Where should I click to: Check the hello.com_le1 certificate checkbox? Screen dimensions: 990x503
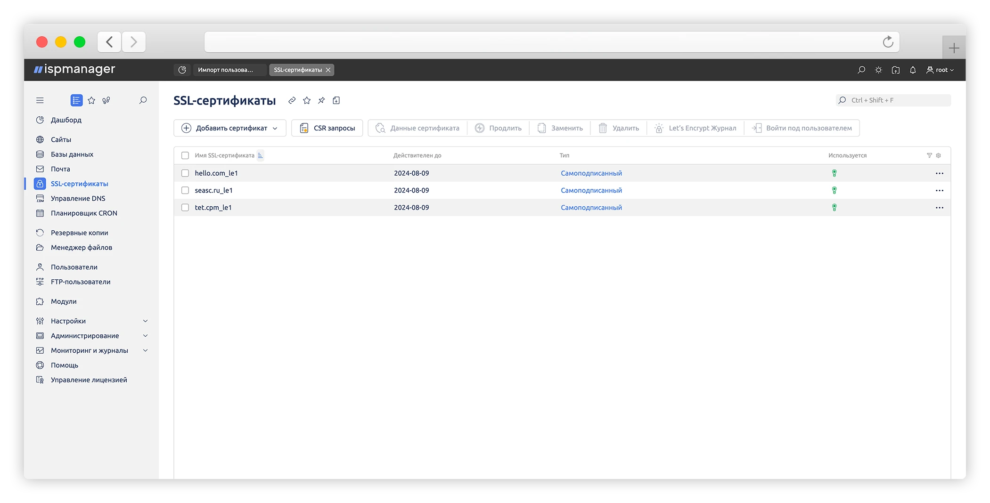(185, 173)
